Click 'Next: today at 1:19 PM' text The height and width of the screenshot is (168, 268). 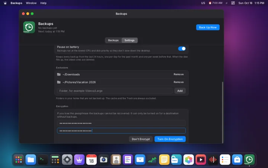(51, 31)
